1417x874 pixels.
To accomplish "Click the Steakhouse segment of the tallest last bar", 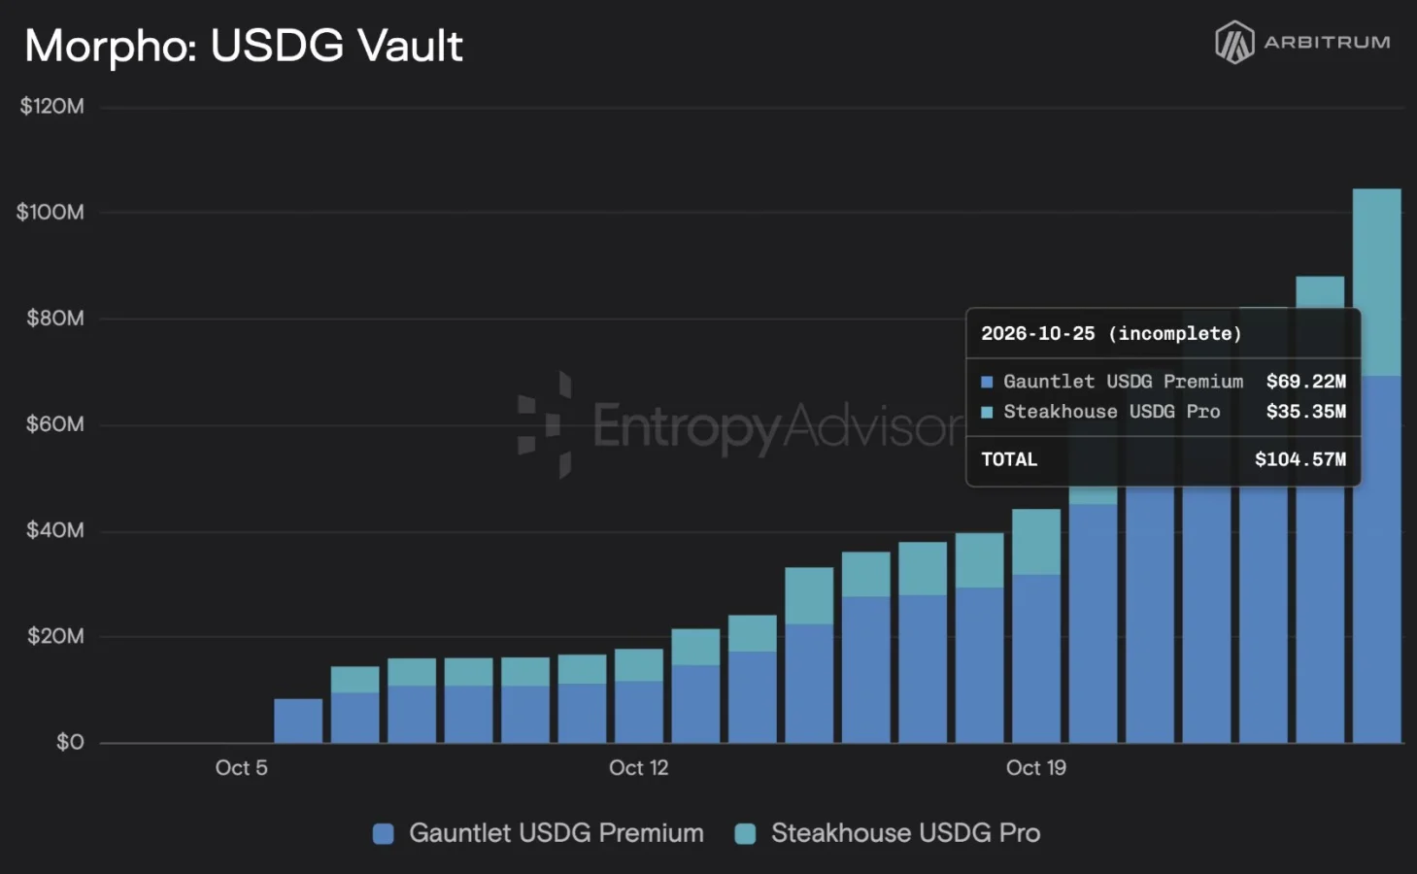I will (1377, 282).
